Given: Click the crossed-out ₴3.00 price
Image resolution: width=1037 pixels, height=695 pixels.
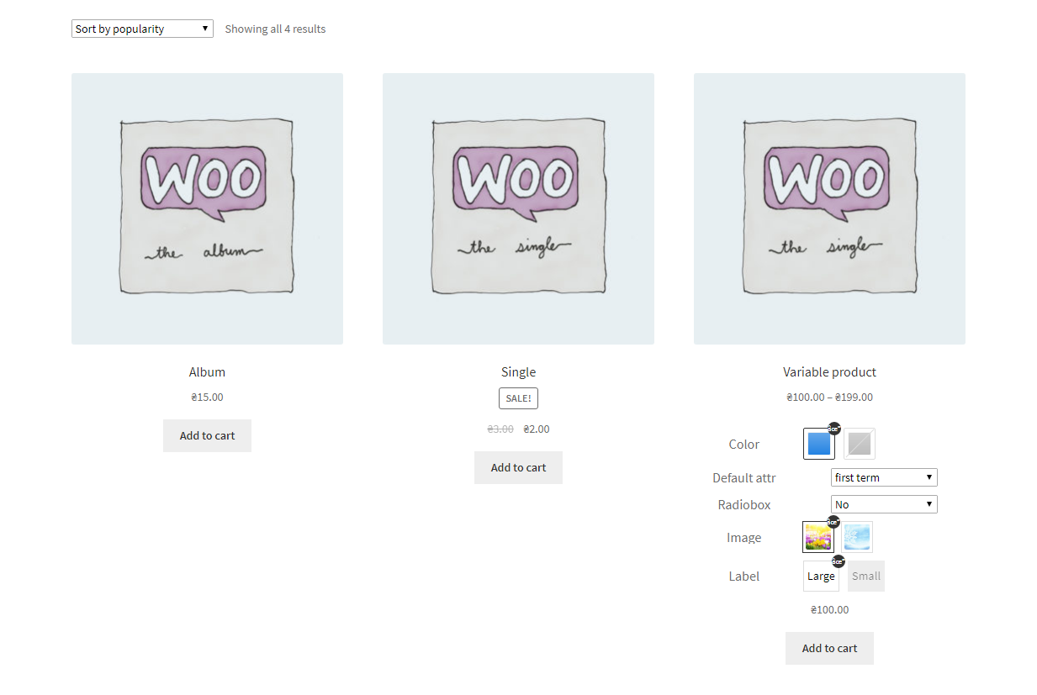Looking at the screenshot, I should pyautogui.click(x=500, y=429).
